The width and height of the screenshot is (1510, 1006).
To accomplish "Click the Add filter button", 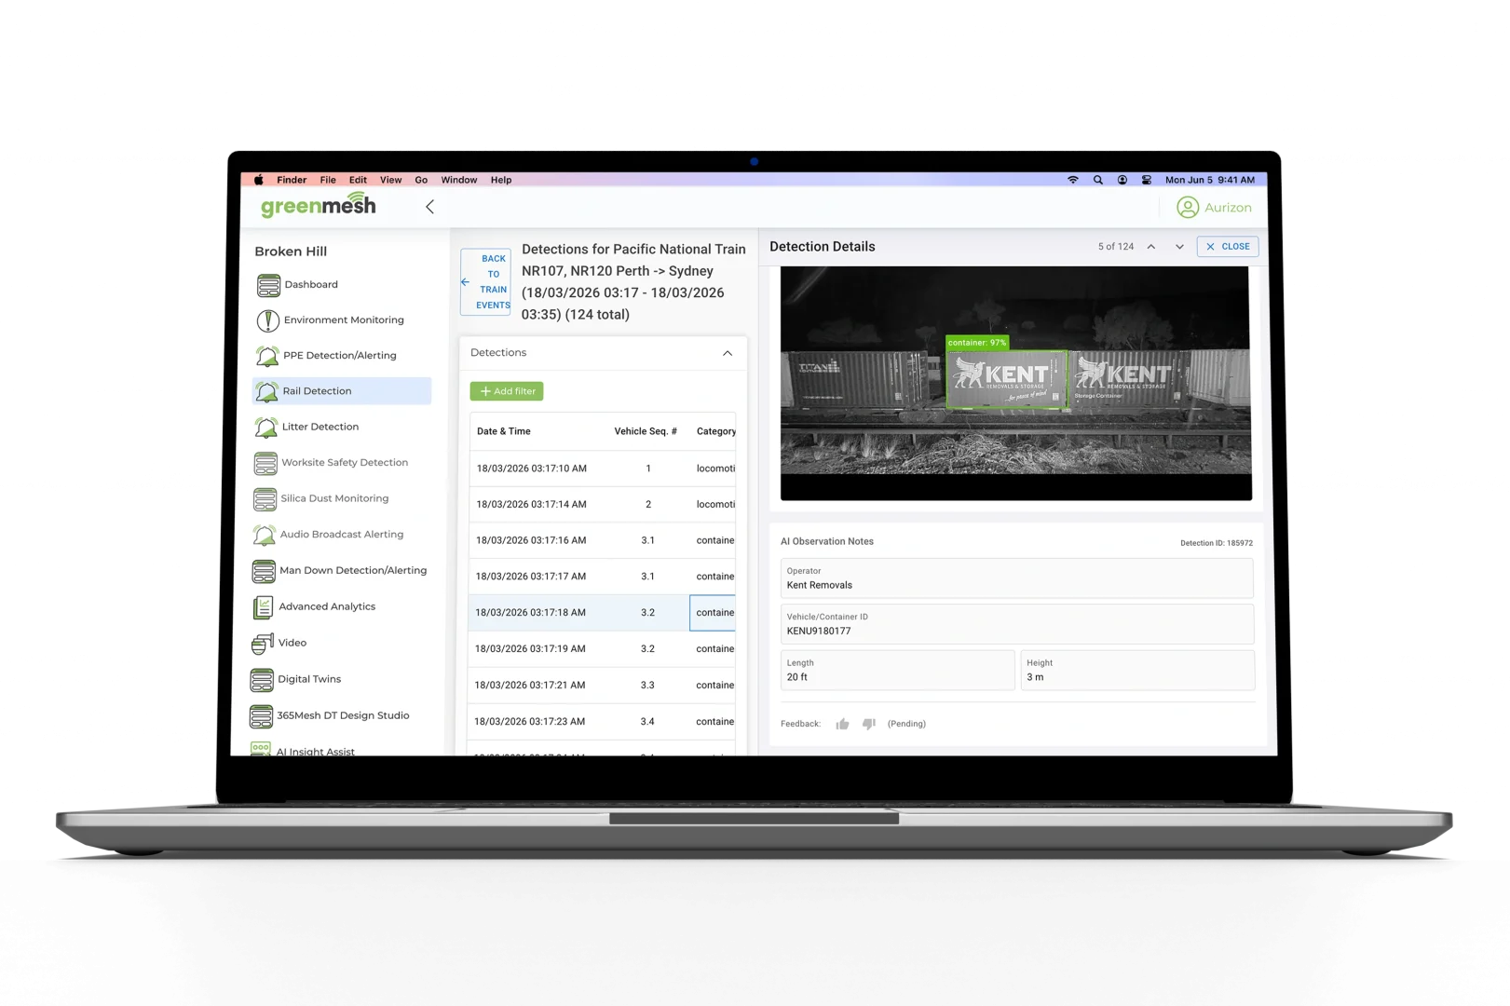I will (507, 391).
